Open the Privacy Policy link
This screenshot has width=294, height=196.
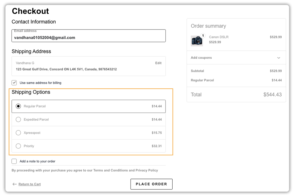147,170
